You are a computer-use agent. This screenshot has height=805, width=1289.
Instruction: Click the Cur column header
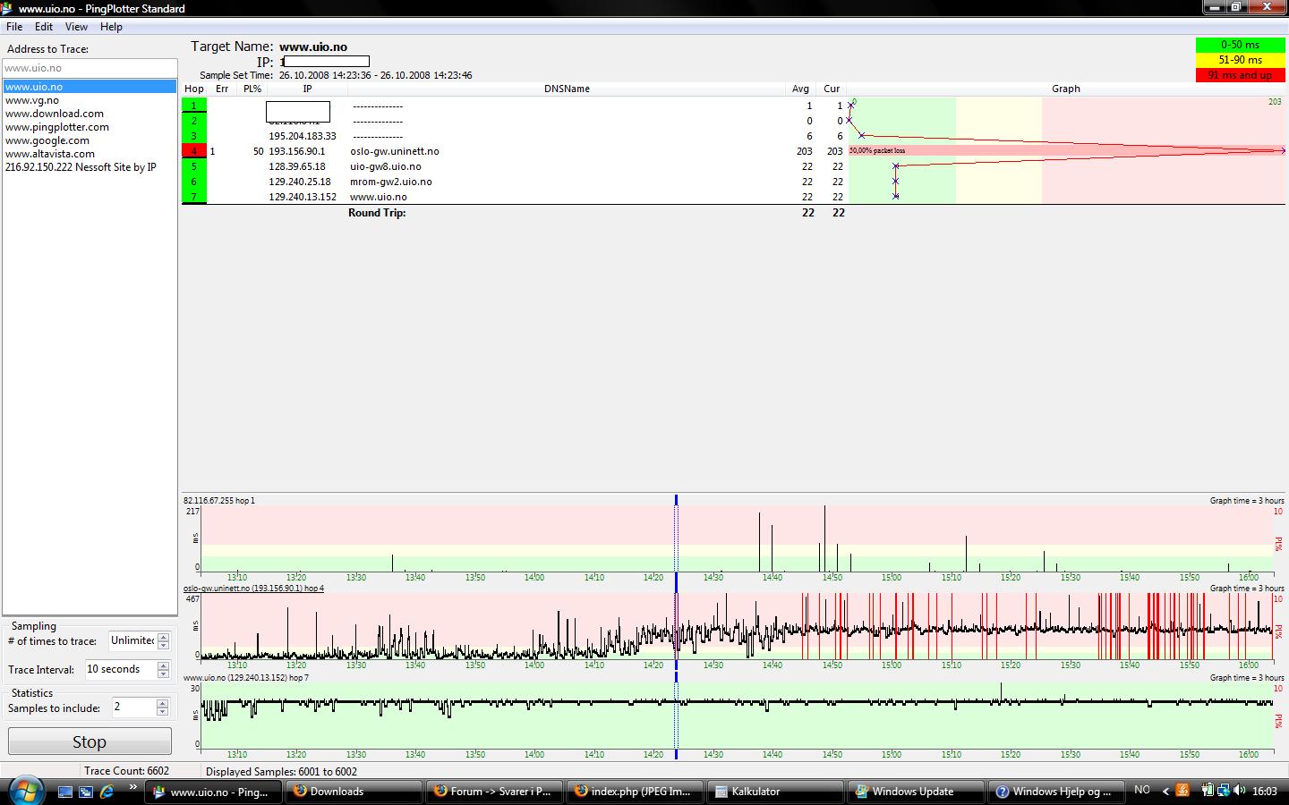(832, 89)
